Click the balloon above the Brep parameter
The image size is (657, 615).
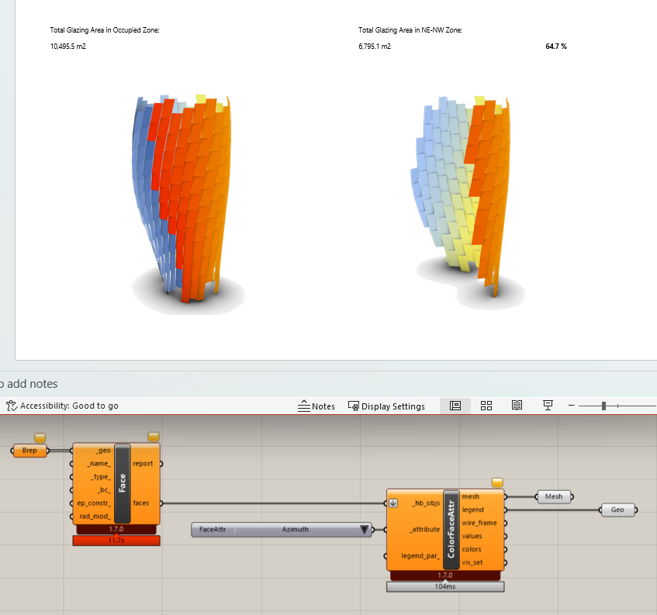point(39,437)
